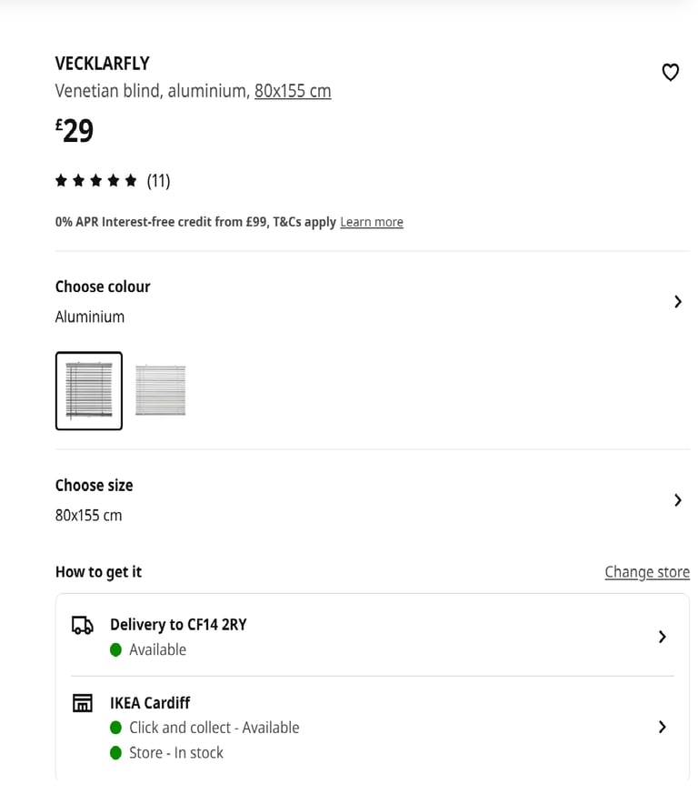Select the white colour blind swatch
This screenshot has width=698, height=804.
160,390
